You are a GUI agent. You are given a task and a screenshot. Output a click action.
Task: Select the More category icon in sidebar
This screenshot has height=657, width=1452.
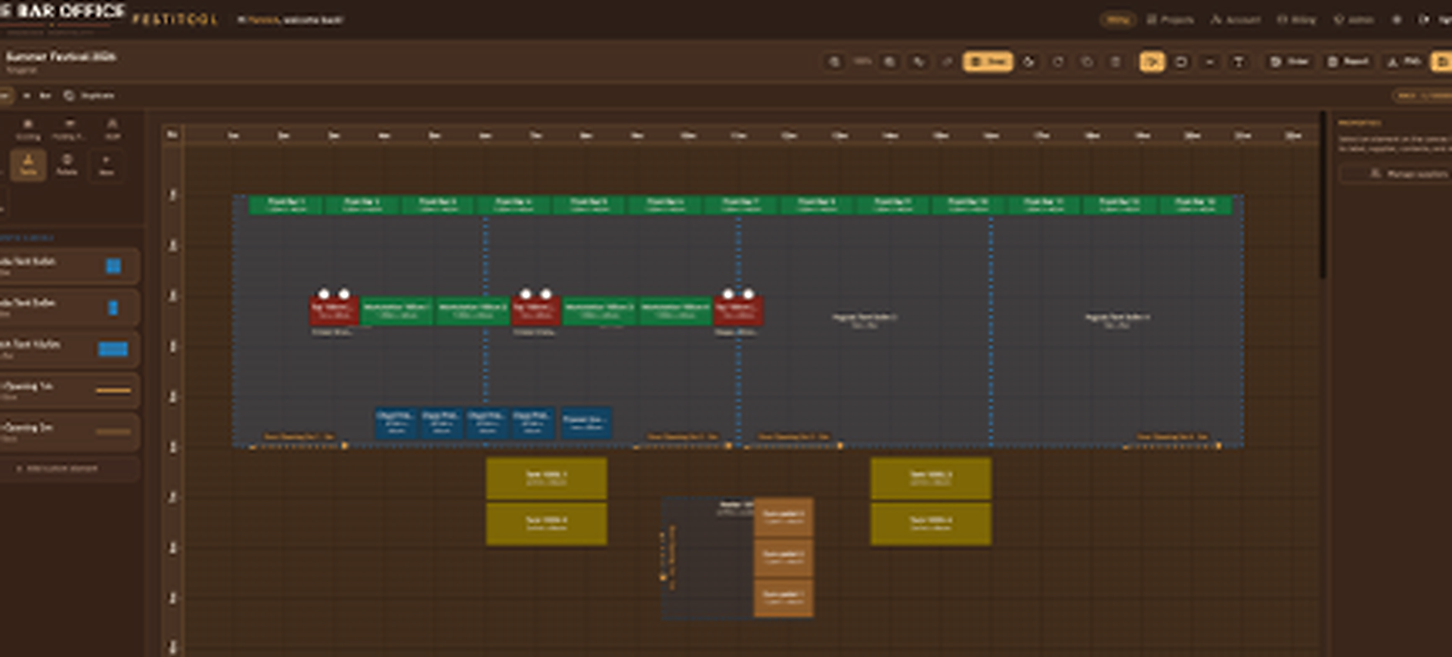pyautogui.click(x=106, y=164)
